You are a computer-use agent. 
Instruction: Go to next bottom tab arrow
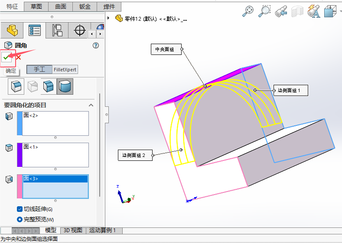tap(29, 230)
